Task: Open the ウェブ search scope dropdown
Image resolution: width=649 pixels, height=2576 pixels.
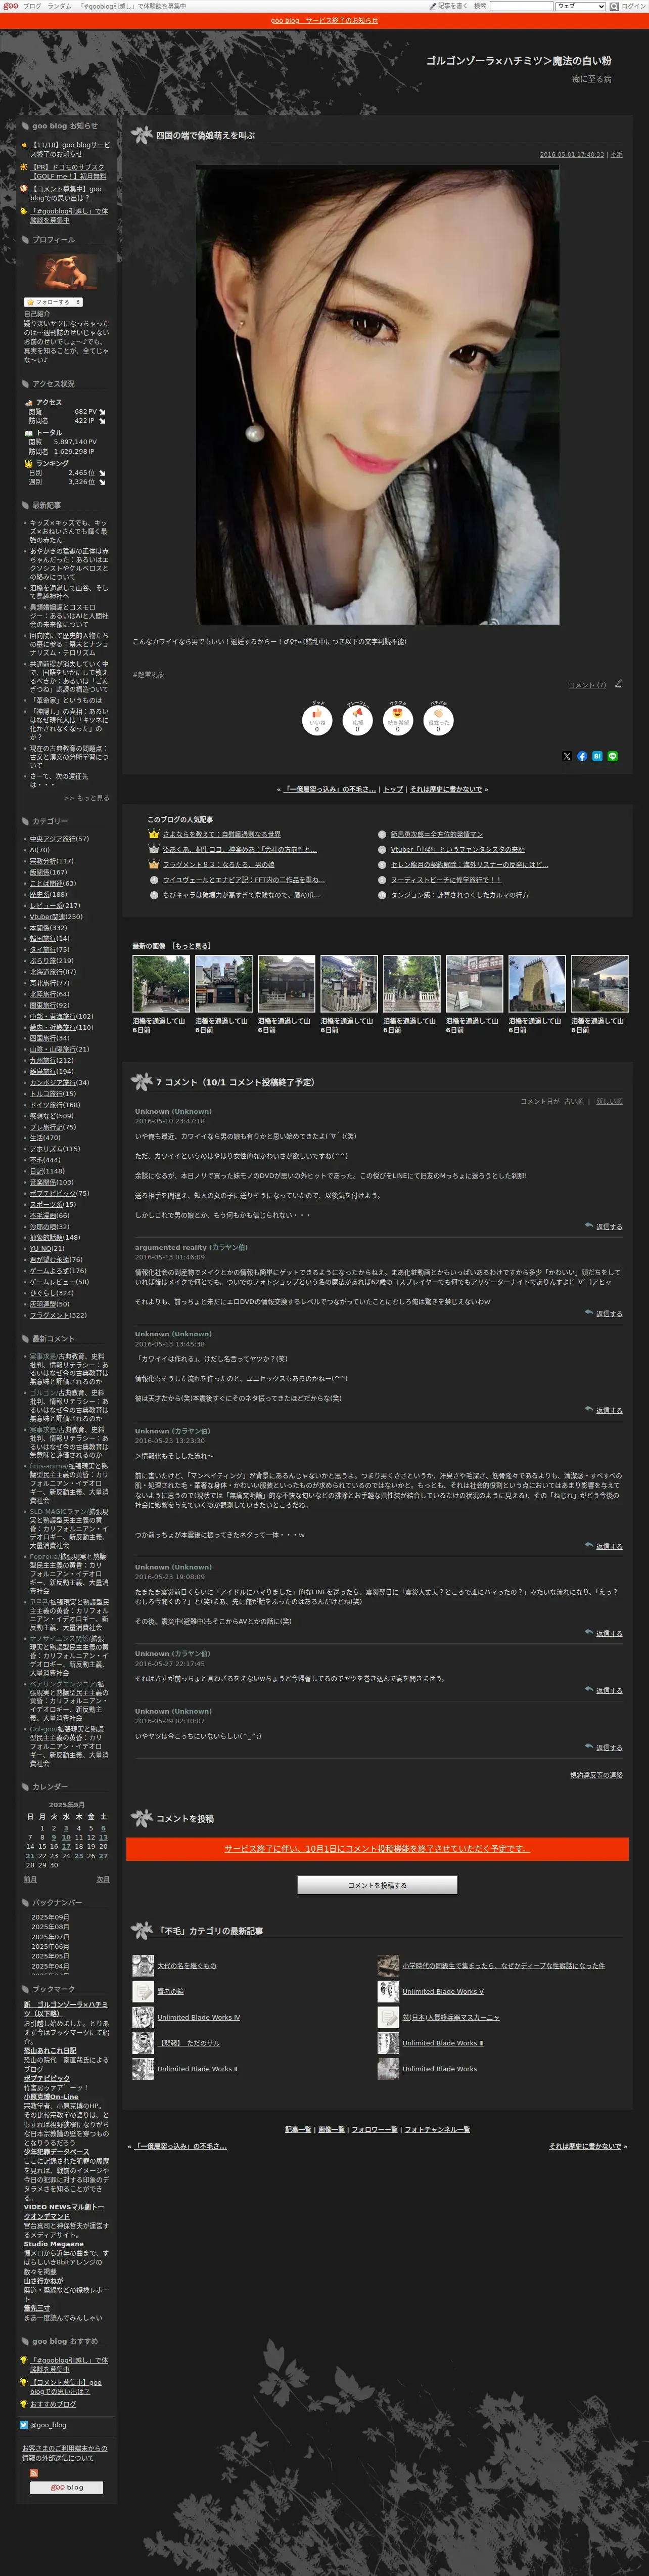Action: [x=580, y=6]
